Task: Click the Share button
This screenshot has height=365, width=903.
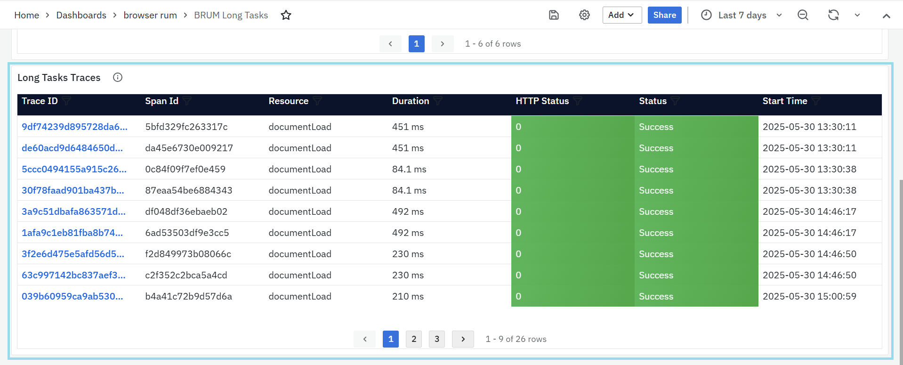Action: coord(664,15)
